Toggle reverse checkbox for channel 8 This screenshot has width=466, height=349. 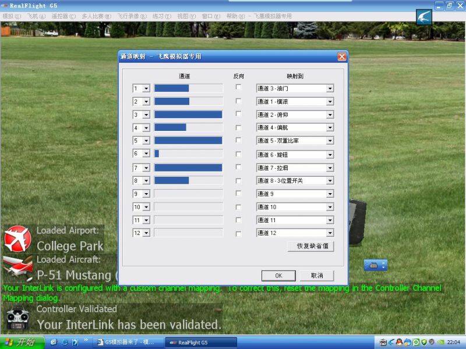tap(238, 181)
